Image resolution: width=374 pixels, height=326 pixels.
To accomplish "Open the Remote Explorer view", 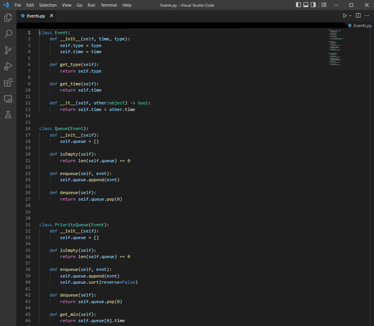I will click(x=8, y=99).
